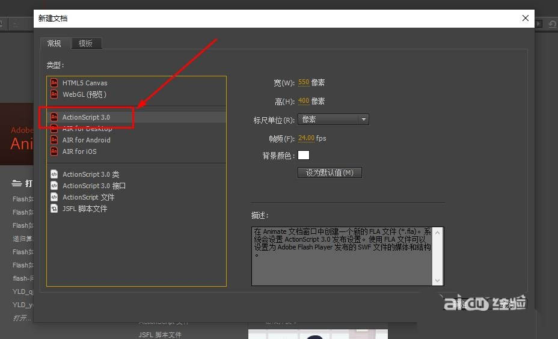
Task: Open the 背景颜色 white color swatch
Action: (x=304, y=155)
